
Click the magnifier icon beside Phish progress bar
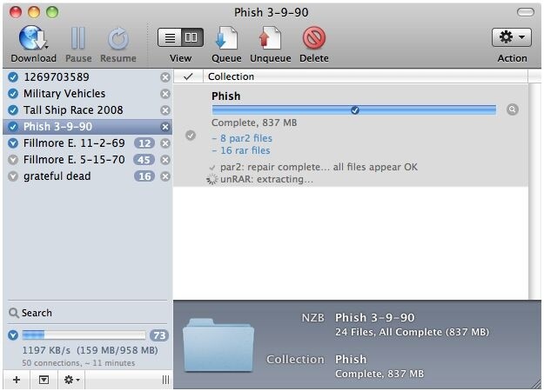click(512, 109)
